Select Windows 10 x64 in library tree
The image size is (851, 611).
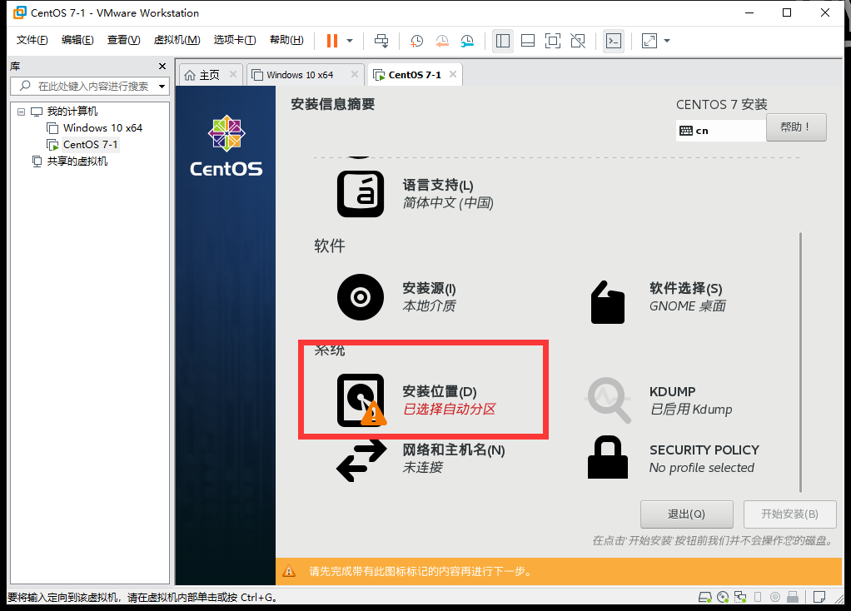click(94, 128)
